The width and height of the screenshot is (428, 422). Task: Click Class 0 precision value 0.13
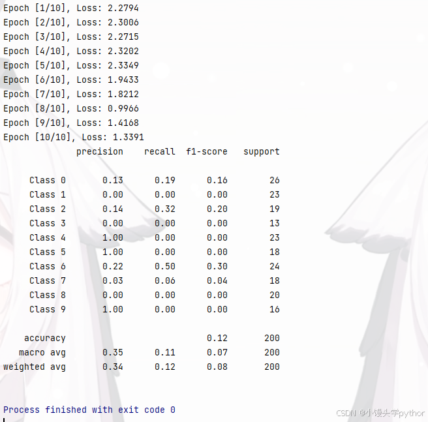pos(113,180)
